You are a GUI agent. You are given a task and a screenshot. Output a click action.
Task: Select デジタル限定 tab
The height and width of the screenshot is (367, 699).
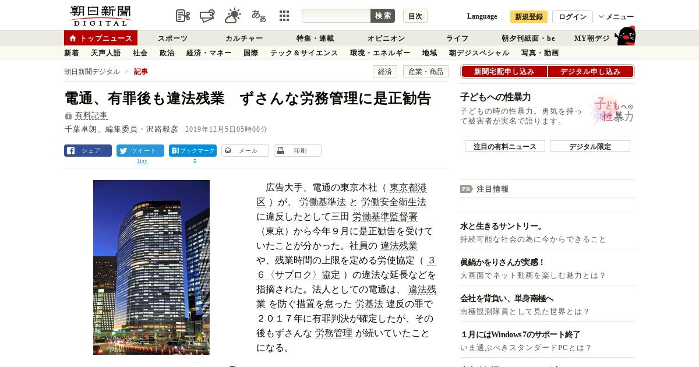point(590,146)
